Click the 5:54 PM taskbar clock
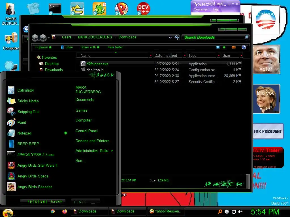 coord(265,211)
